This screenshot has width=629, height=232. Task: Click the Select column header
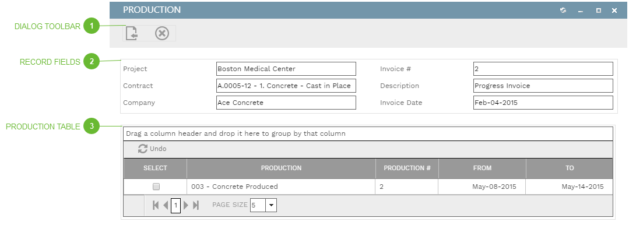tap(155, 168)
